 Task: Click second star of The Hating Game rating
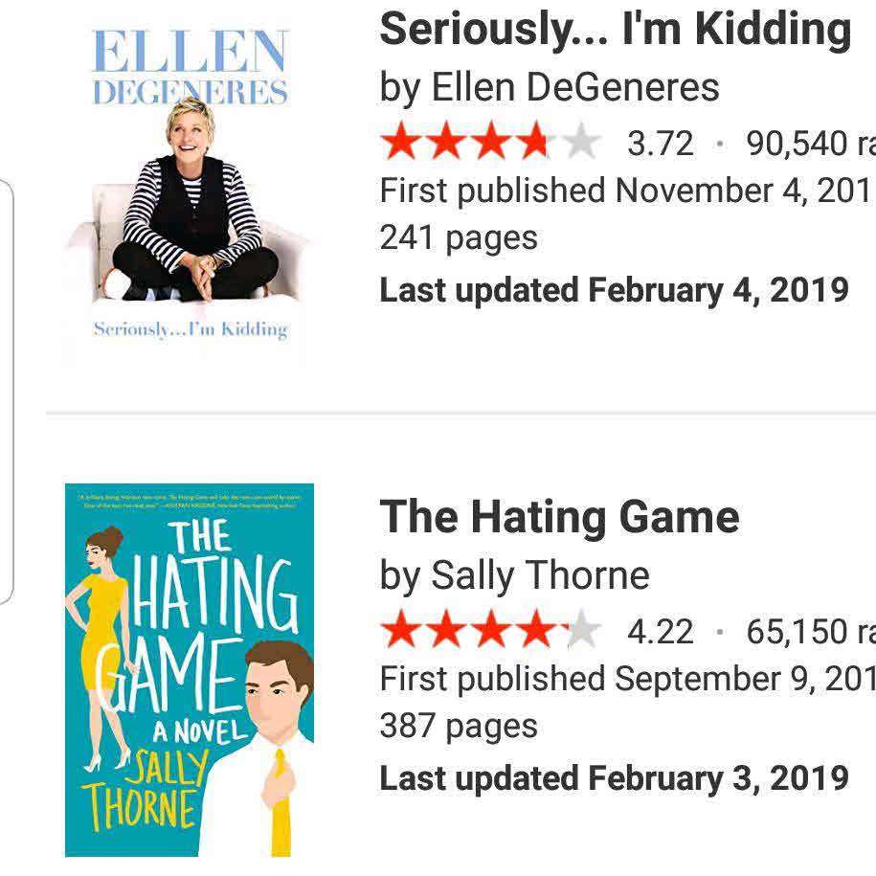(x=445, y=632)
